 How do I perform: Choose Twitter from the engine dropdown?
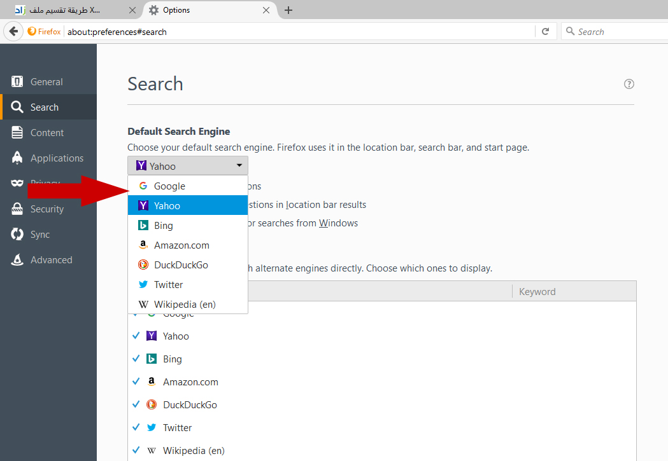click(x=188, y=284)
